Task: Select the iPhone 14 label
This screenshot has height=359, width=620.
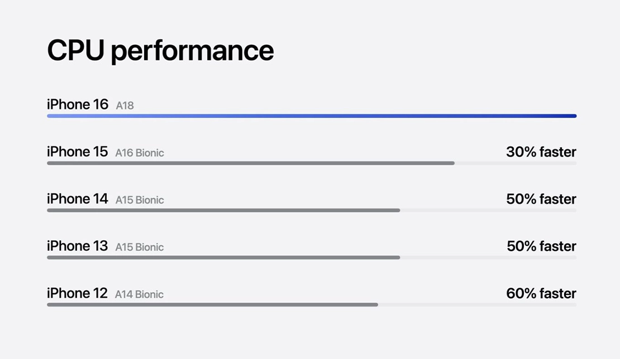Action: pyautogui.click(x=78, y=199)
